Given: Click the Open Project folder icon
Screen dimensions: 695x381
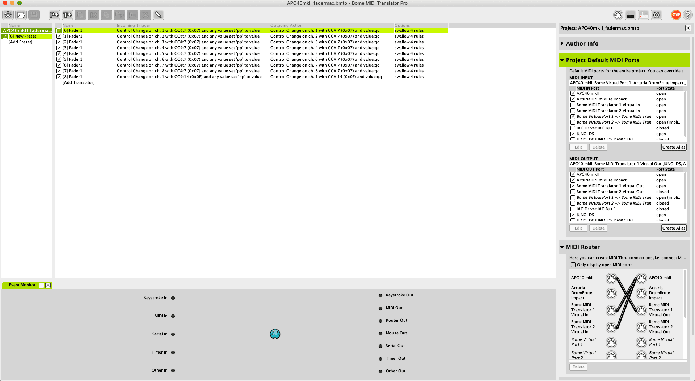Looking at the screenshot, I should coord(21,15).
